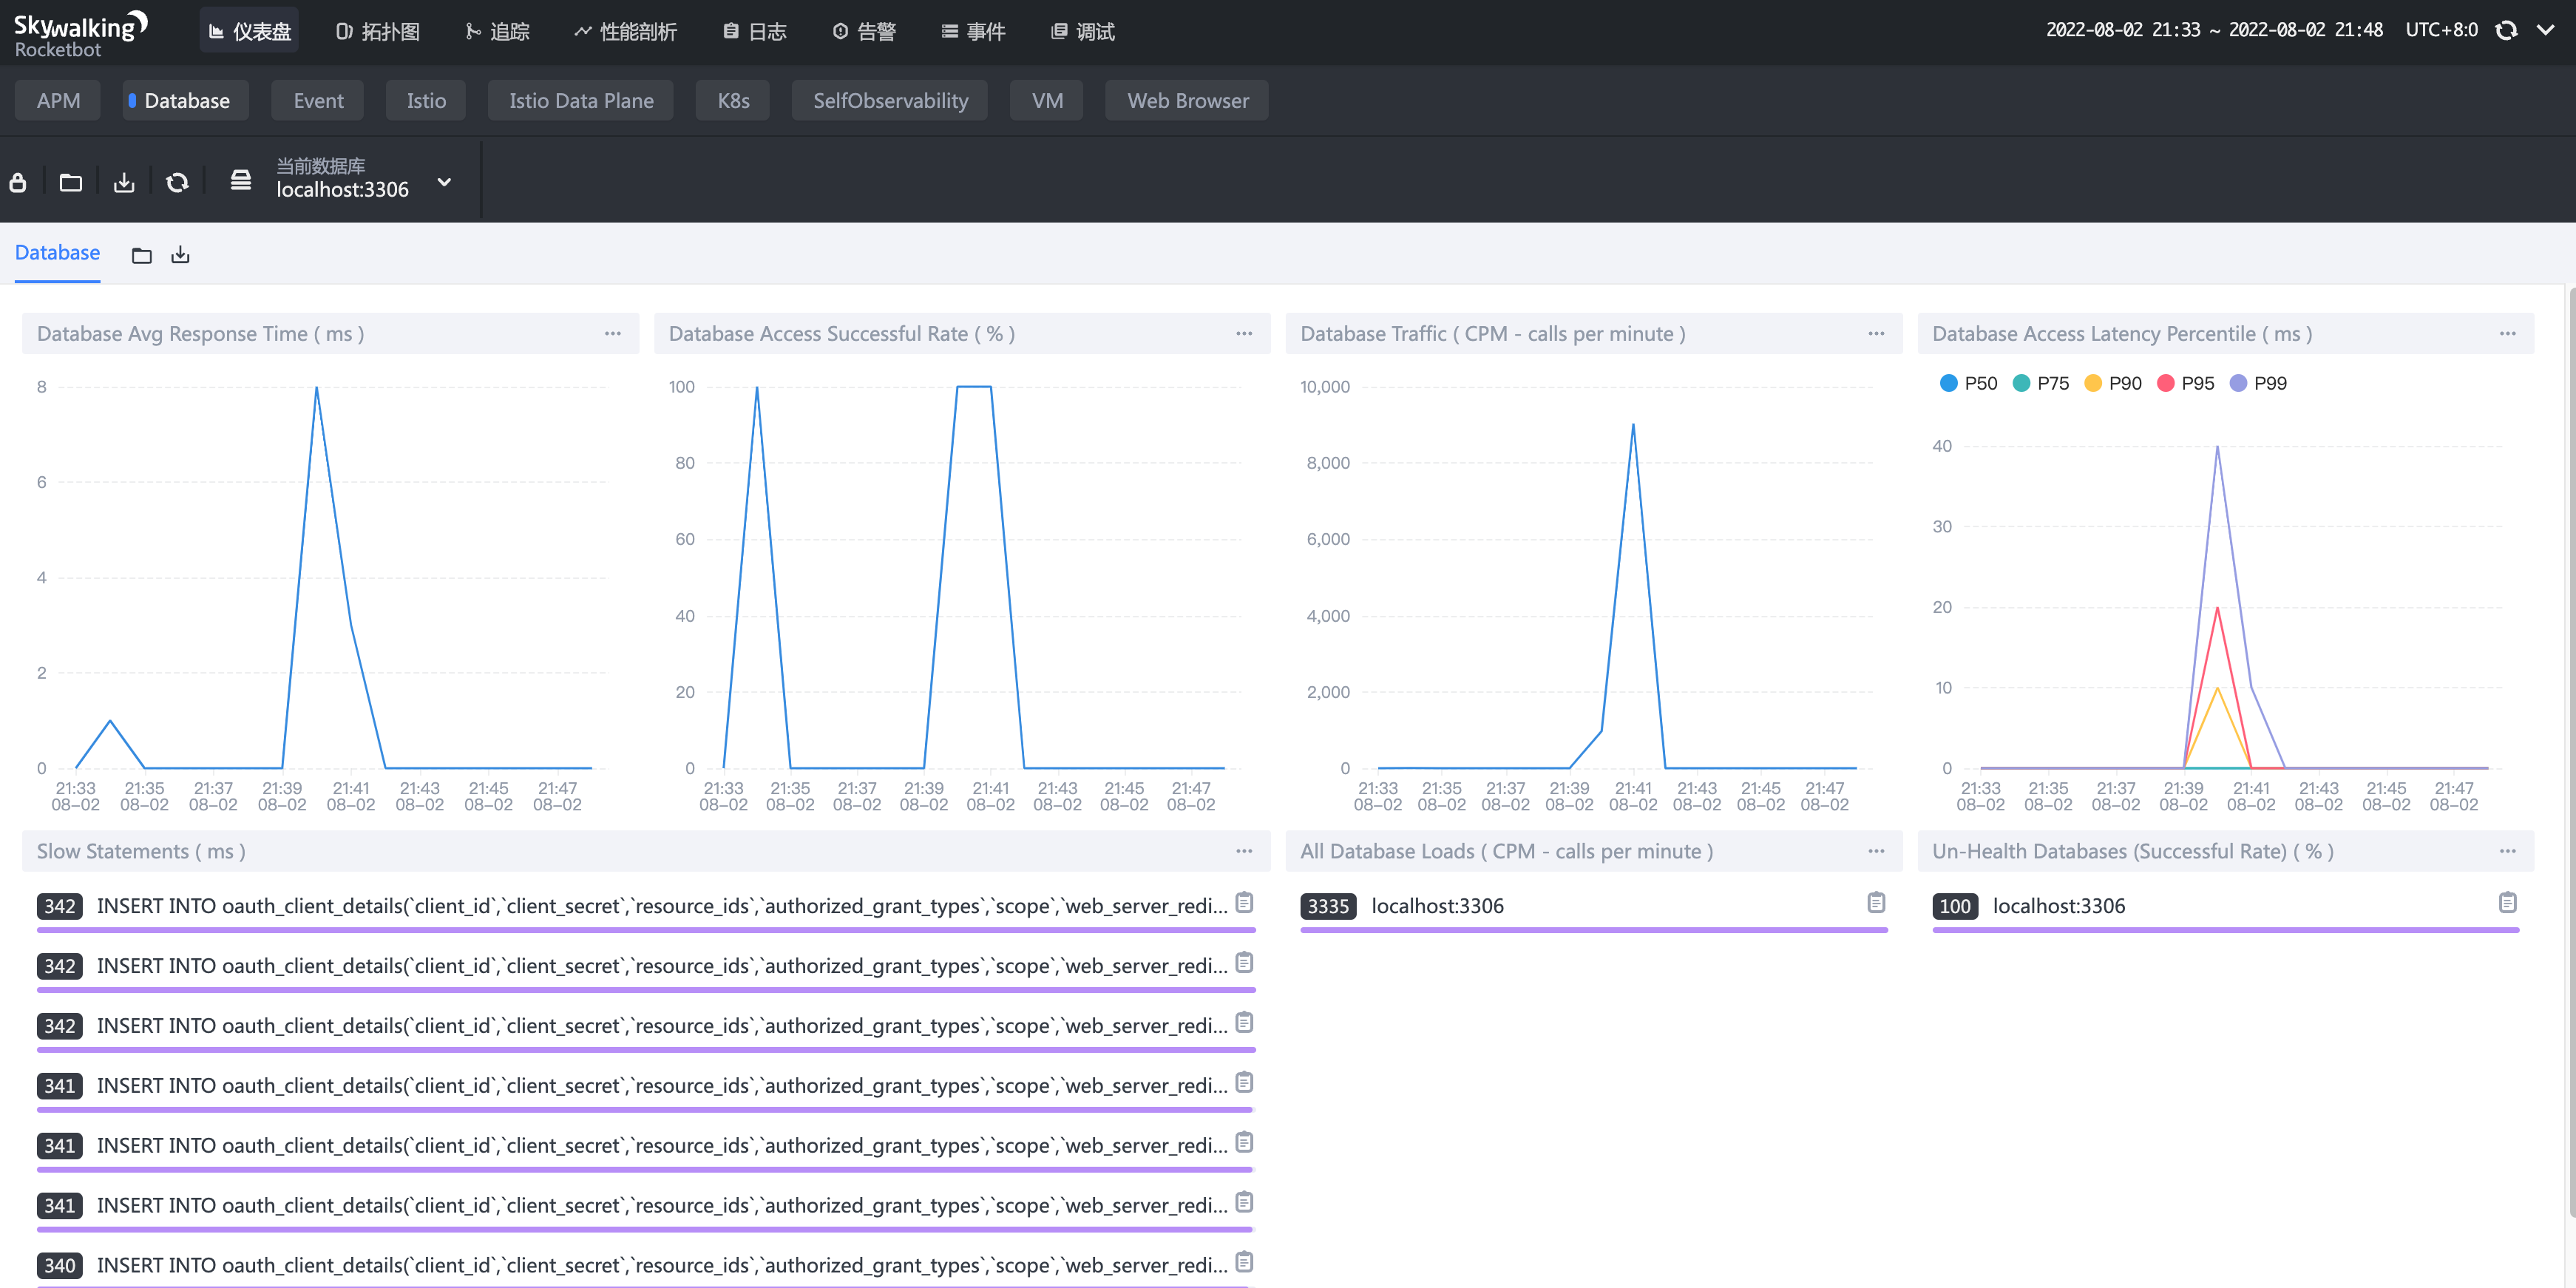This screenshot has width=2576, height=1288.
Task: Toggle the P90 legend series
Action: [x=2113, y=383]
